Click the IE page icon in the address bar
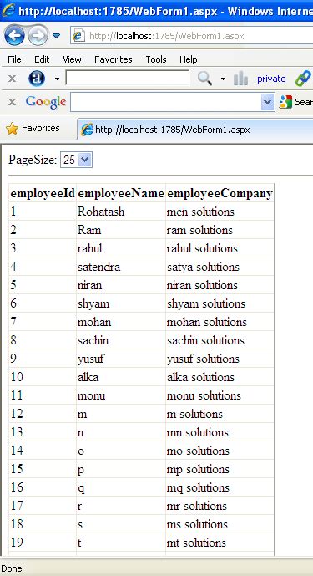 [79, 36]
